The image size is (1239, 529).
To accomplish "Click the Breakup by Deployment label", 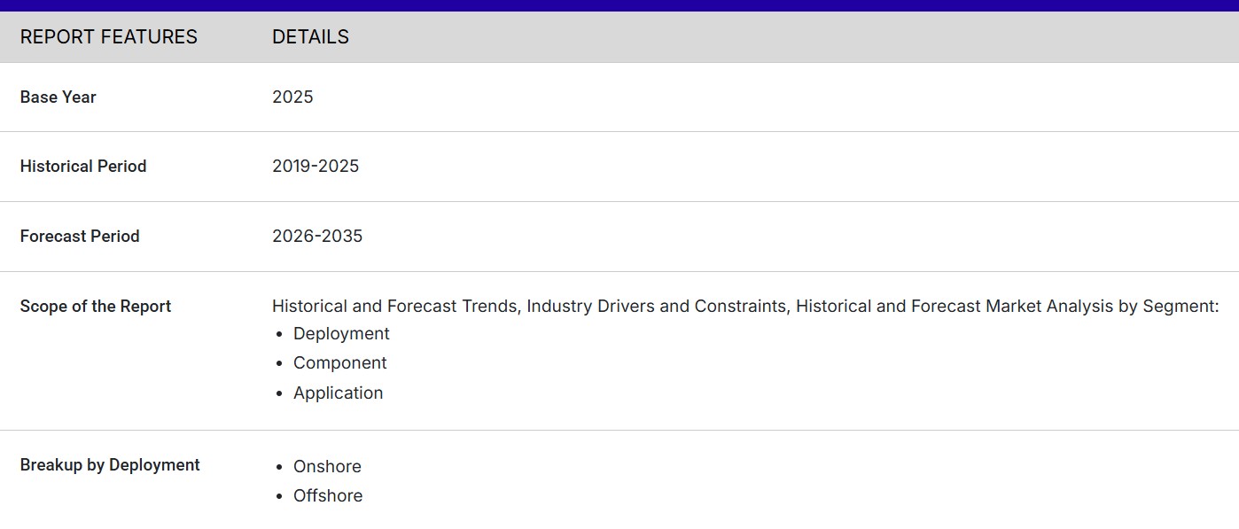I will coord(110,465).
